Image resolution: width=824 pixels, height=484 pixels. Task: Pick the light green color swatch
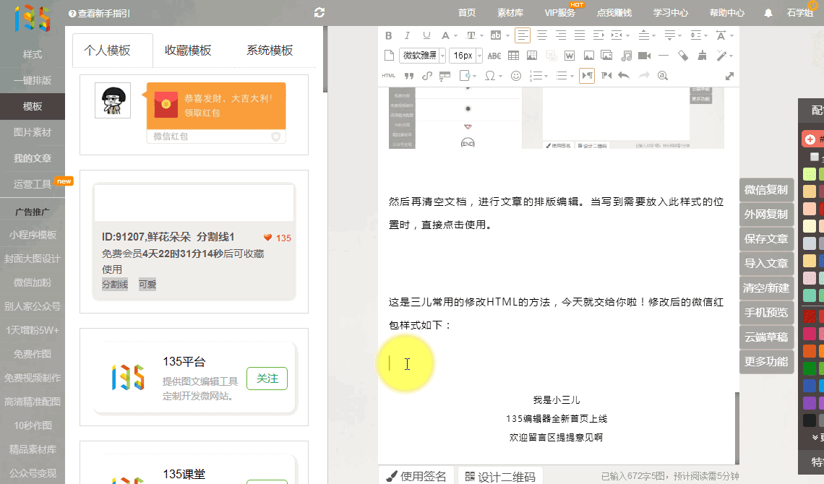[810, 174]
